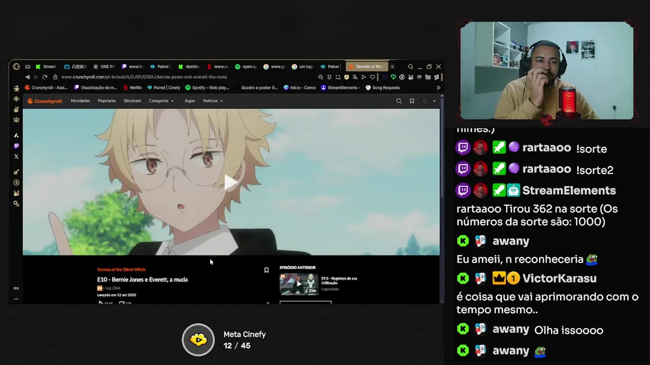This screenshot has height=365, width=650.
Task: Open a new browser tab with plus button
Action: point(392,66)
